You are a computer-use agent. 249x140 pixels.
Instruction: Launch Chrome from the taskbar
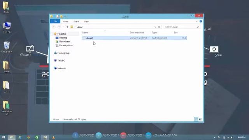pyautogui.click(x=28, y=137)
